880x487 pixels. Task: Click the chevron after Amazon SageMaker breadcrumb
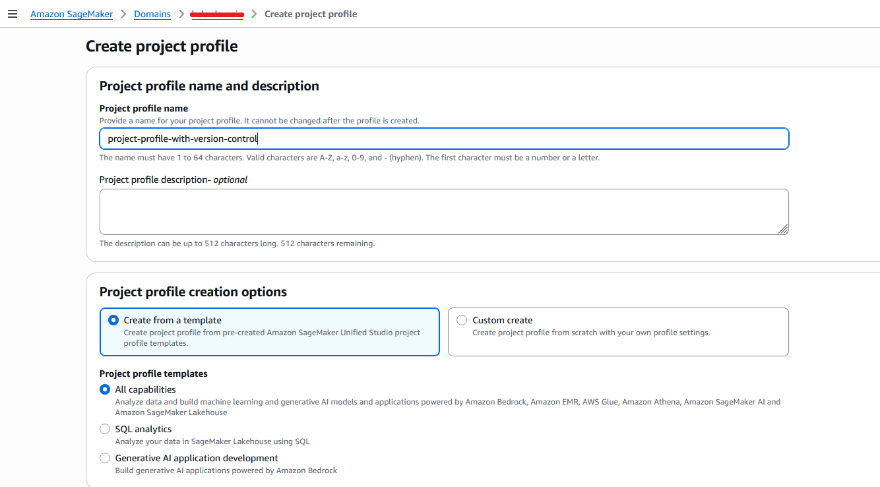click(123, 14)
